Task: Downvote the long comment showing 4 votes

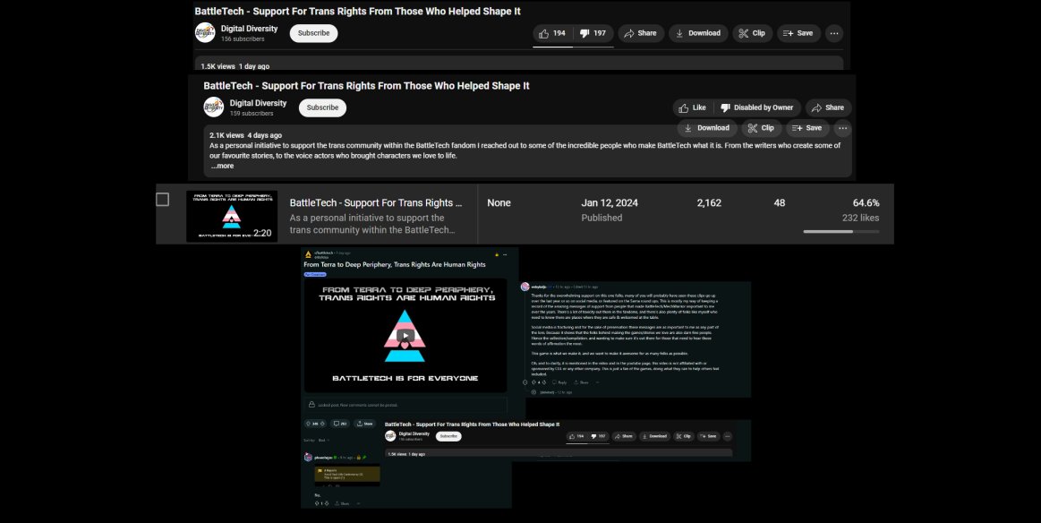Action: coord(544,382)
